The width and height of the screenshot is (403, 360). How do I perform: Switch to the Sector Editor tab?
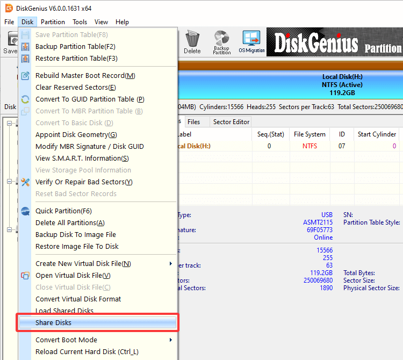[231, 122]
